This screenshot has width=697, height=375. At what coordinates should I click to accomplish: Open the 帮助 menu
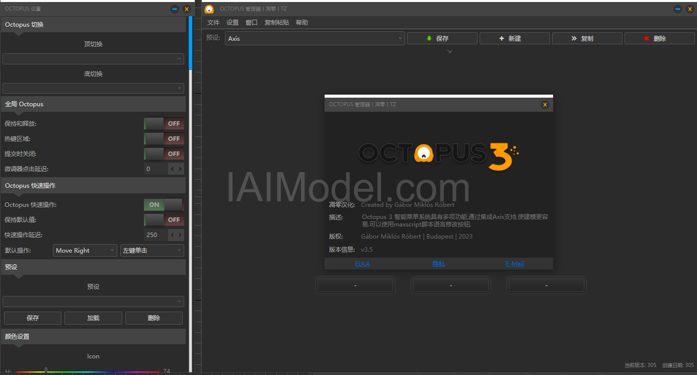click(302, 23)
